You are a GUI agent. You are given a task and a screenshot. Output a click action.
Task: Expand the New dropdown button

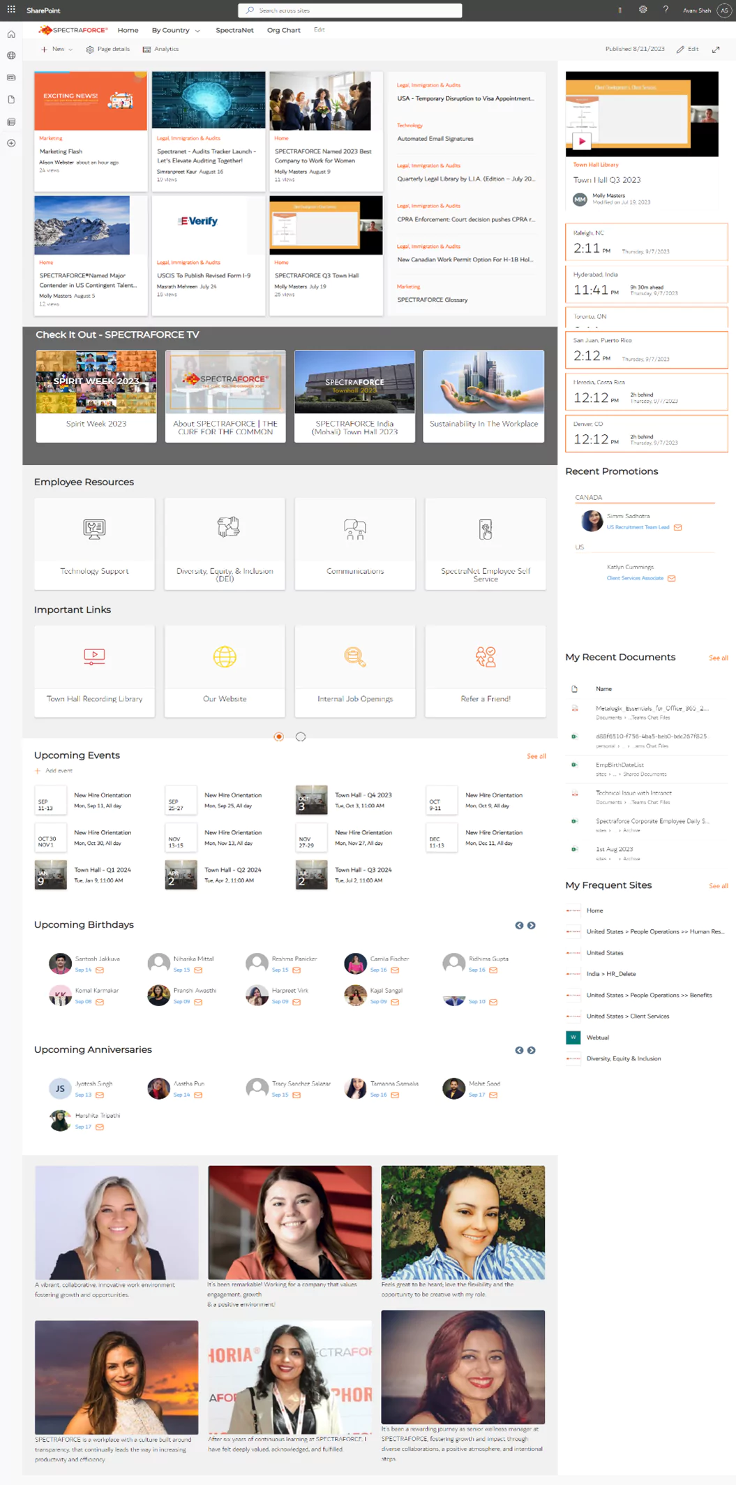point(57,50)
